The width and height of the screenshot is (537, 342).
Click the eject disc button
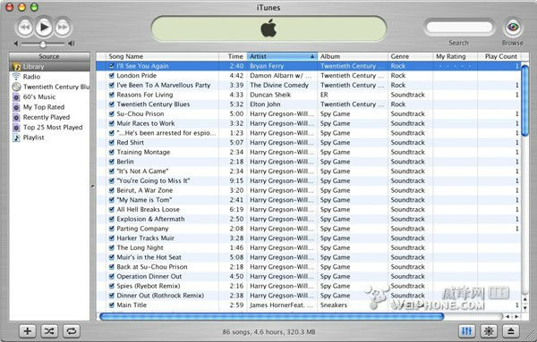(x=511, y=330)
